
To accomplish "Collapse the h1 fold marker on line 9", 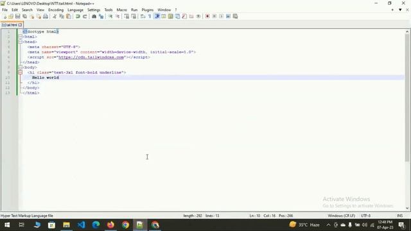I will click(20, 73).
